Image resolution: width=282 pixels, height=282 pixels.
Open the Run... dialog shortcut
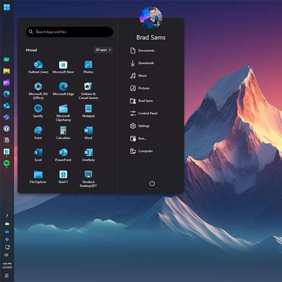(x=138, y=138)
